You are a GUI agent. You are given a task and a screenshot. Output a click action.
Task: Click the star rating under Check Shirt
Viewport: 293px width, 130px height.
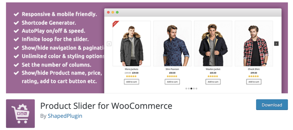point(254,76)
